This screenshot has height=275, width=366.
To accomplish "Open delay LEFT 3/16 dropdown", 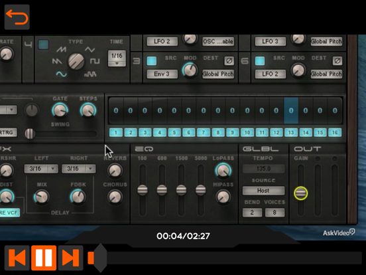I will [x=41, y=169].
